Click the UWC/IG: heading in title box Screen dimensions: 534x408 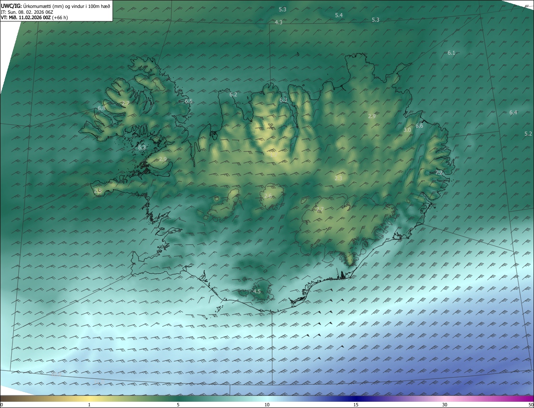coord(11,6)
